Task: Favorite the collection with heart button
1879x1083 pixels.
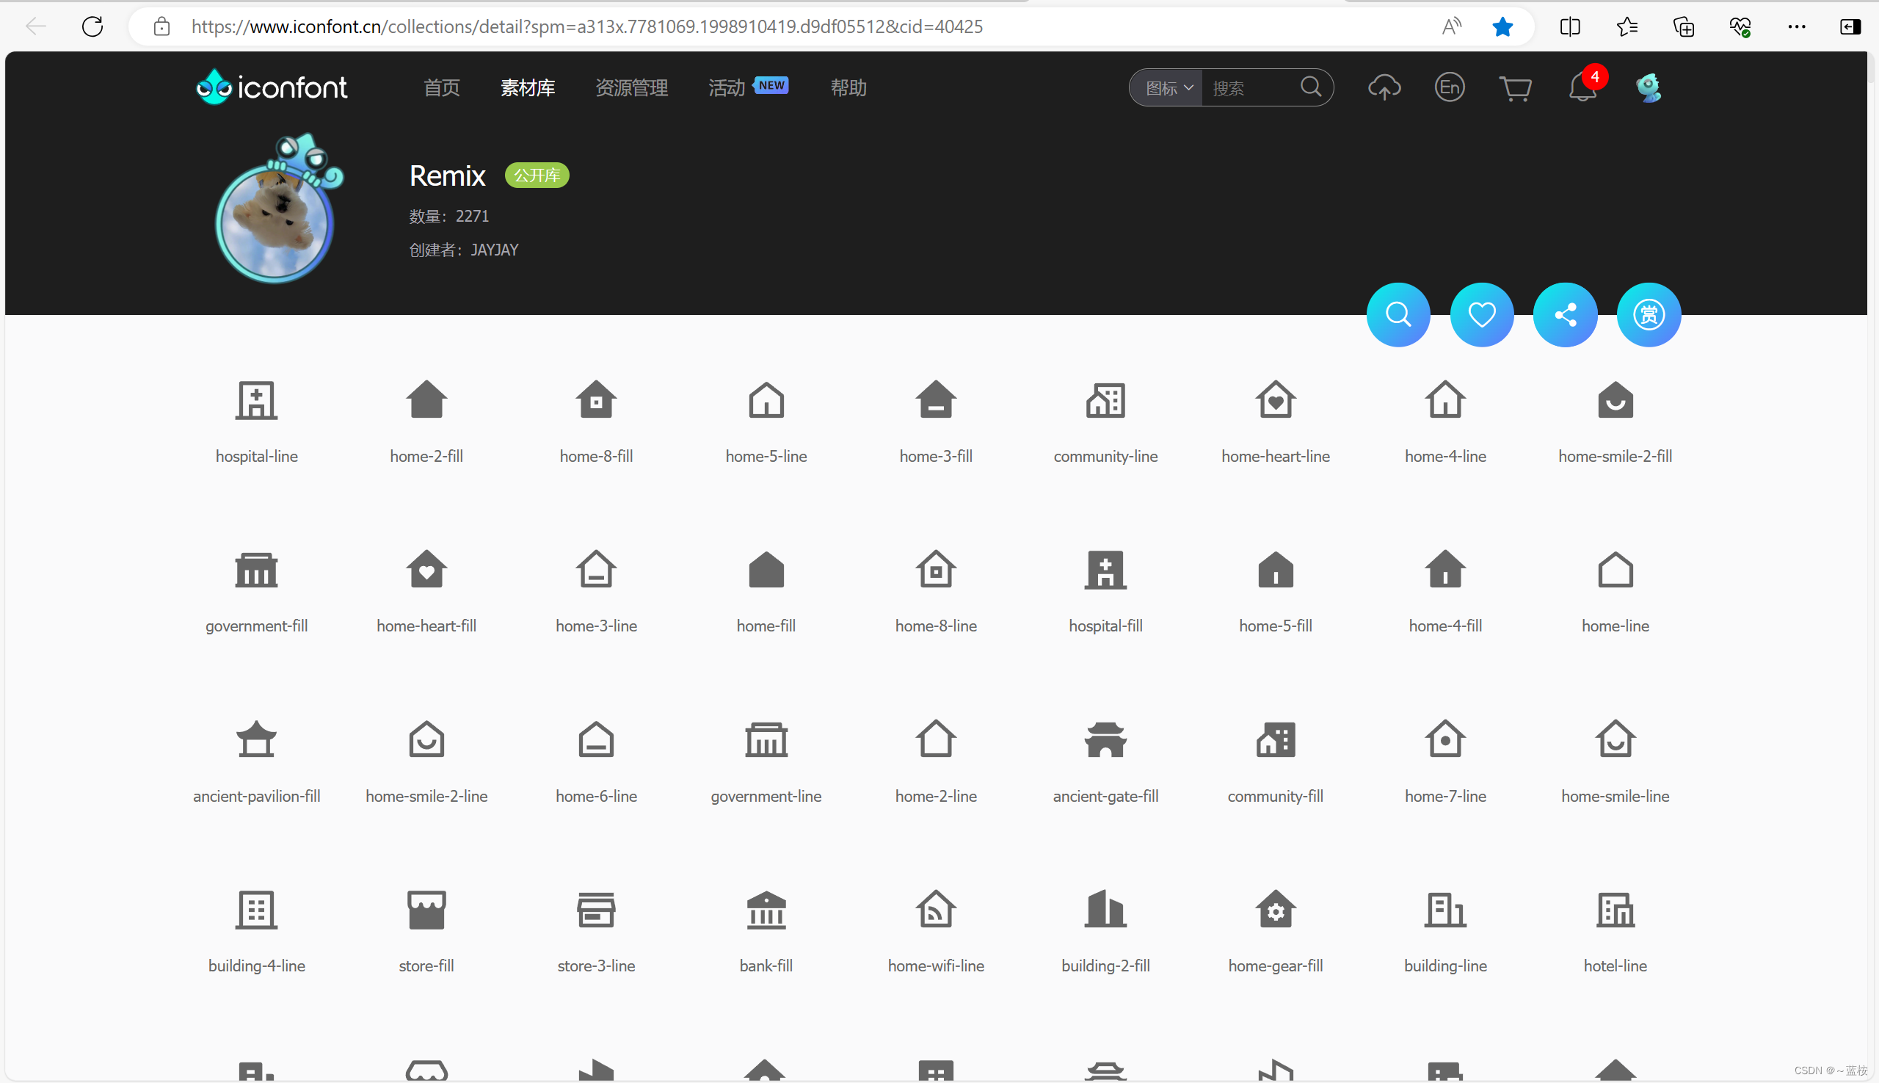Action: pos(1481,315)
